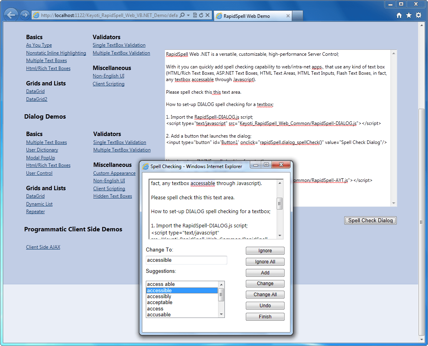Screen dimensions: 428x346
Task: Click the Undo button
Action: coord(265,306)
